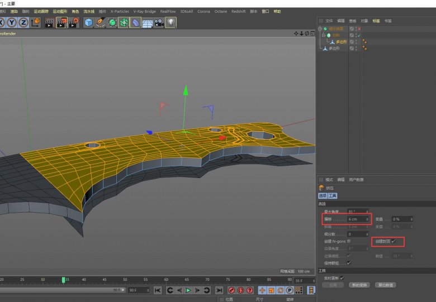This screenshot has height=302, width=436.
Task: Toggle the Y axis lock icon
Action: (x=12, y=22)
